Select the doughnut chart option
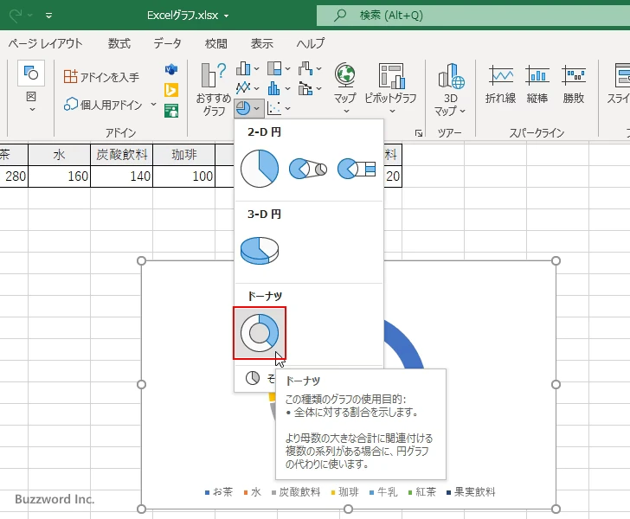 click(260, 333)
